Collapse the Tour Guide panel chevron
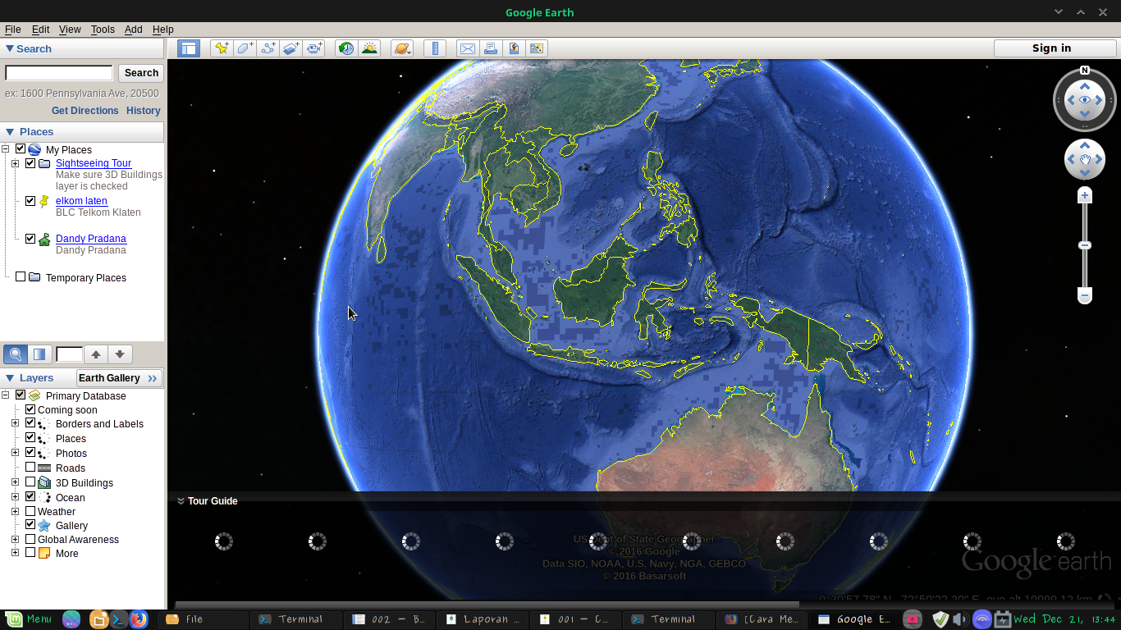Image resolution: width=1121 pixels, height=630 pixels. pos(181,501)
